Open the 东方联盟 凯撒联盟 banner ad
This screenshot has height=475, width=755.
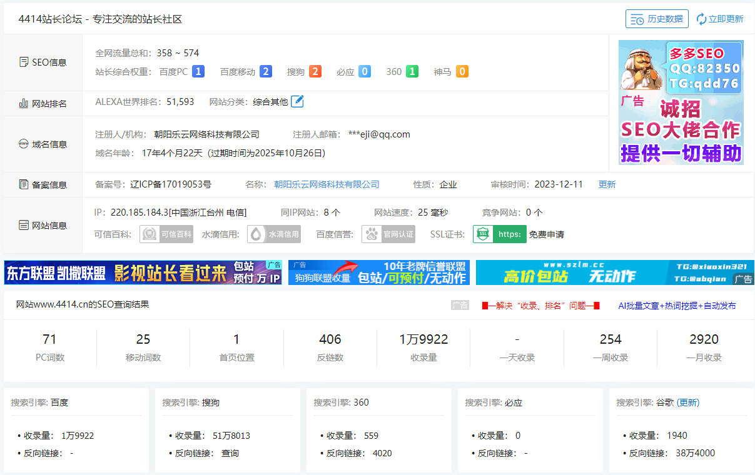pyautogui.click(x=143, y=272)
